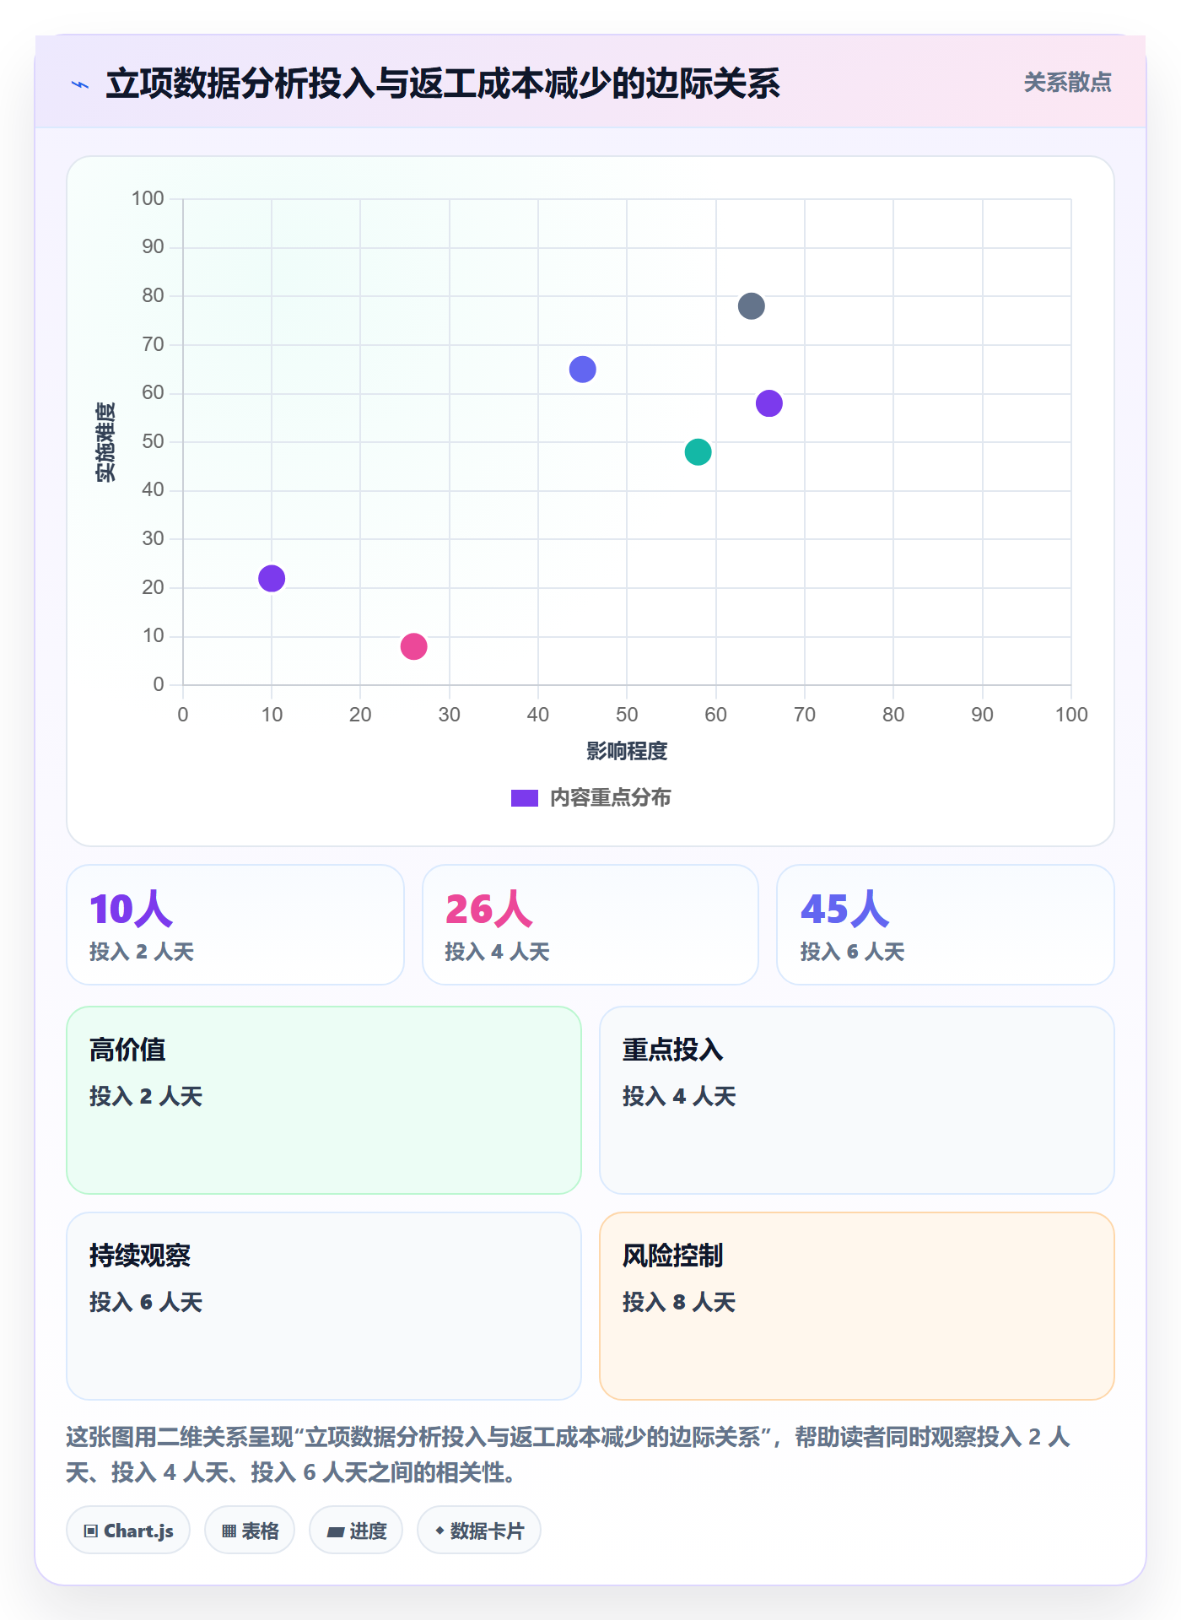Image resolution: width=1181 pixels, height=1620 pixels.
Task: Click the 10人 stat value
Action: click(131, 909)
